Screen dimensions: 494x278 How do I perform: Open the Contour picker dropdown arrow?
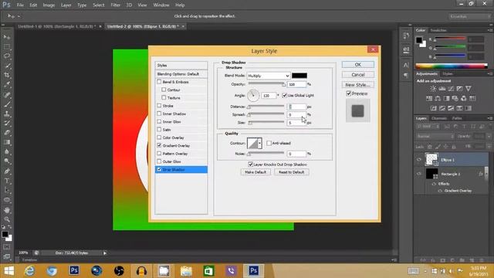(x=259, y=143)
